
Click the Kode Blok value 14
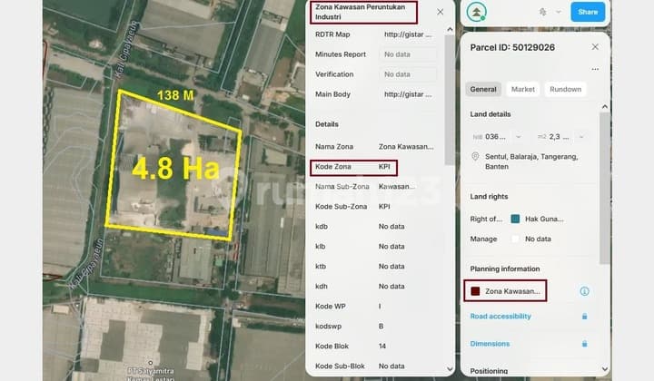[382, 346]
